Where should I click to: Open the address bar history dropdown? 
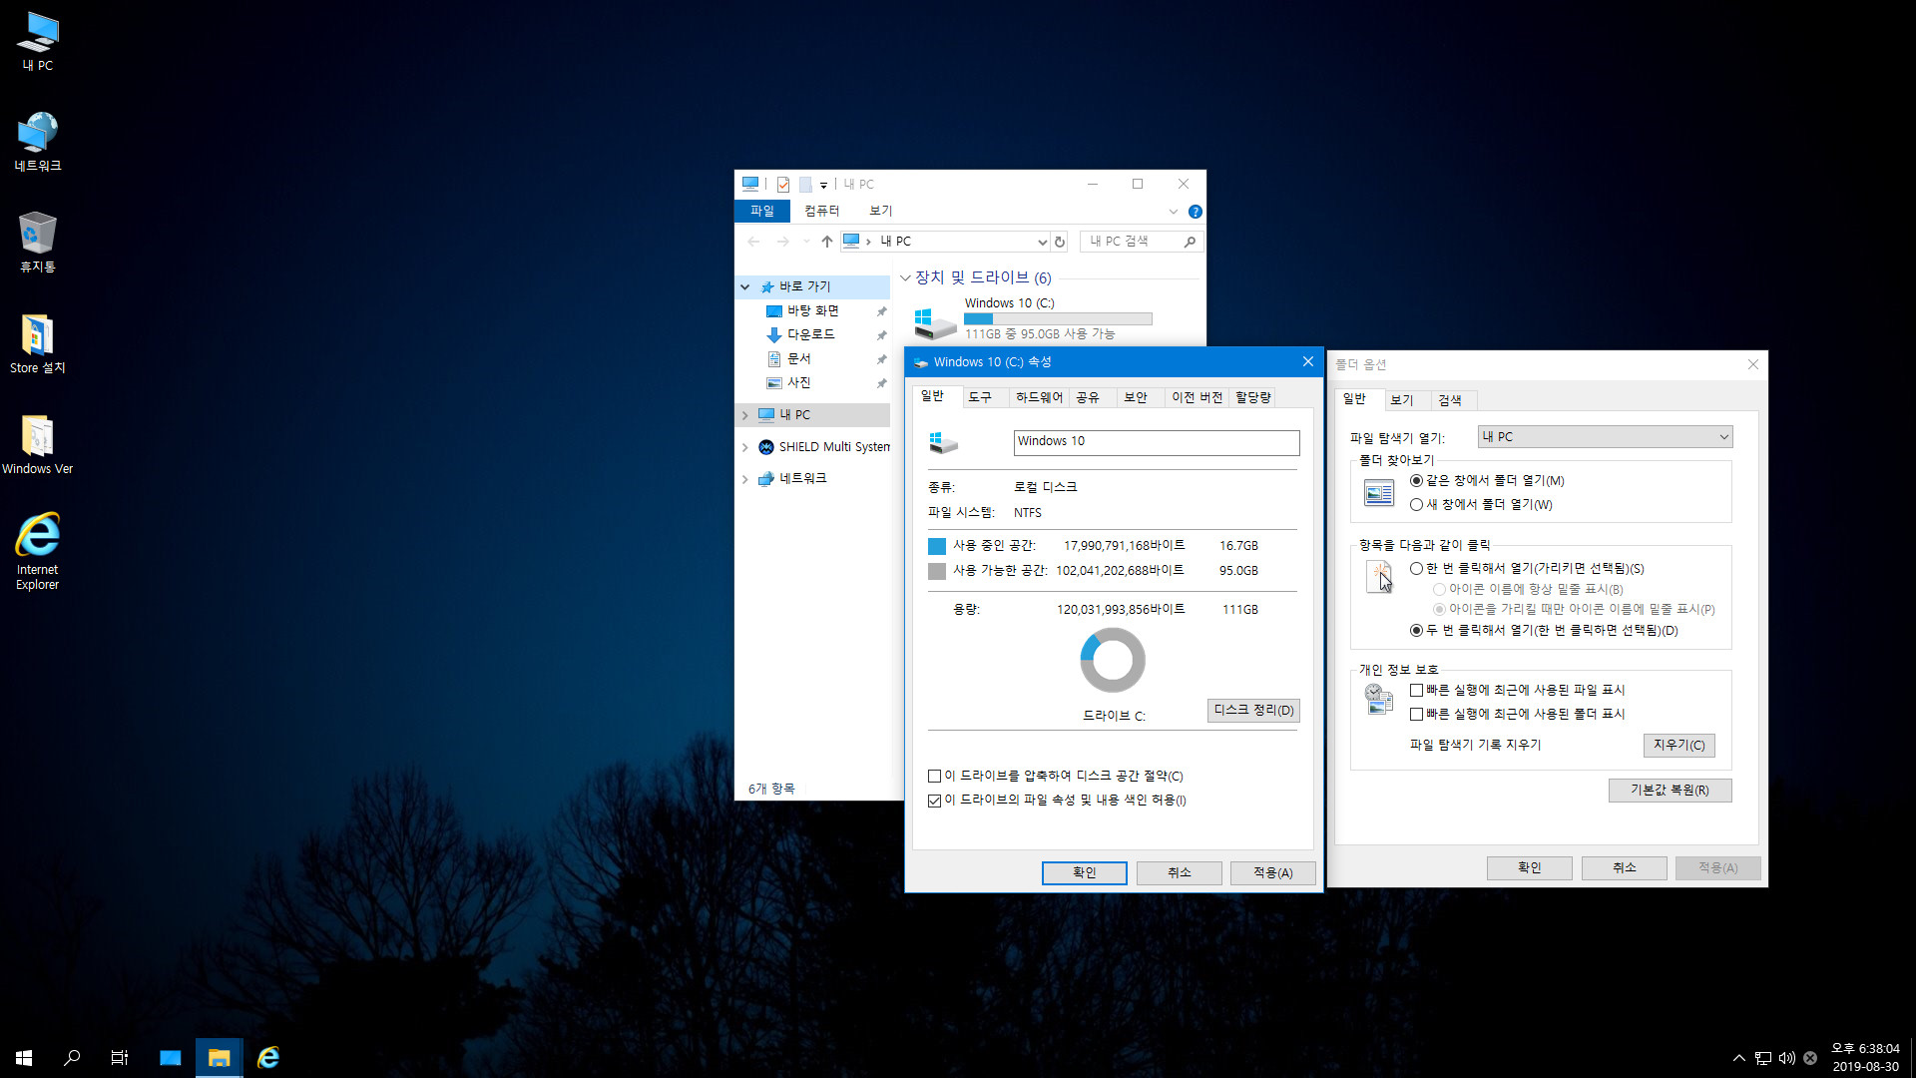(1042, 242)
